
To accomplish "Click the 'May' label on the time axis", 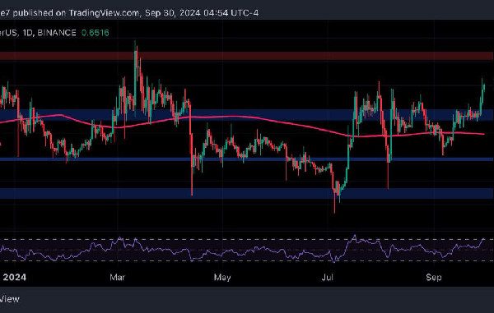I will pos(222,277).
